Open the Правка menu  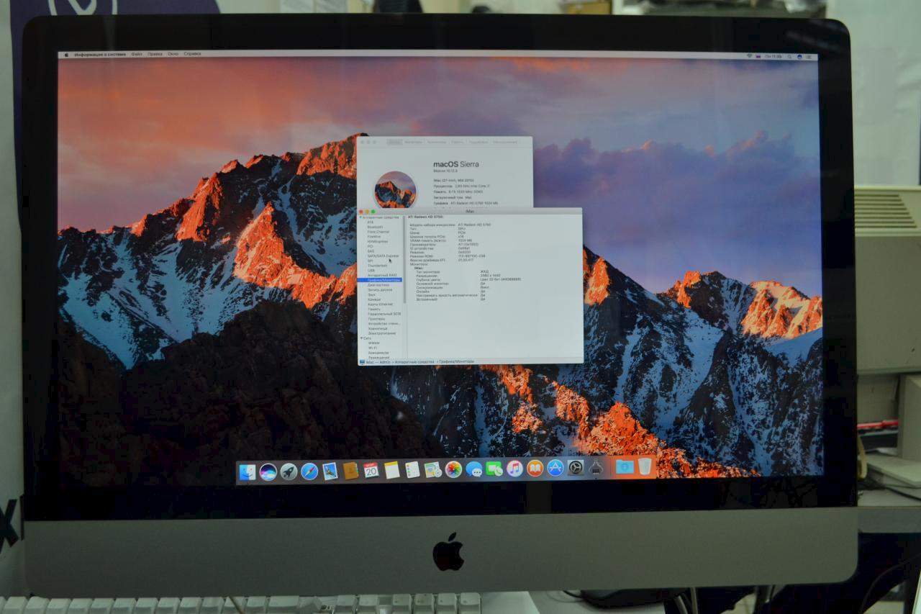click(x=155, y=54)
